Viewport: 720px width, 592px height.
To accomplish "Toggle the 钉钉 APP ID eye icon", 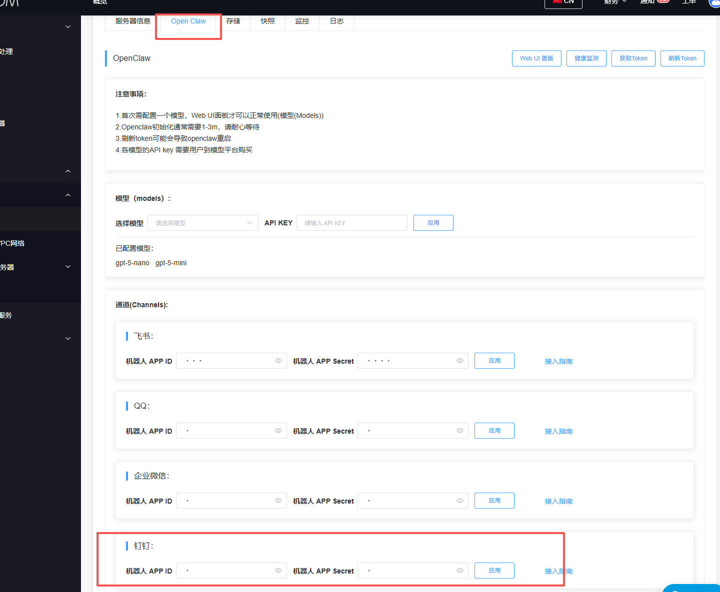I will (278, 571).
